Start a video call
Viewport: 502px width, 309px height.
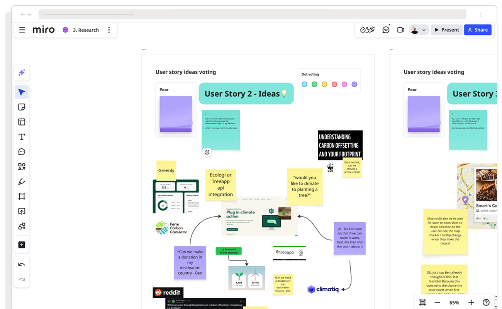point(400,29)
